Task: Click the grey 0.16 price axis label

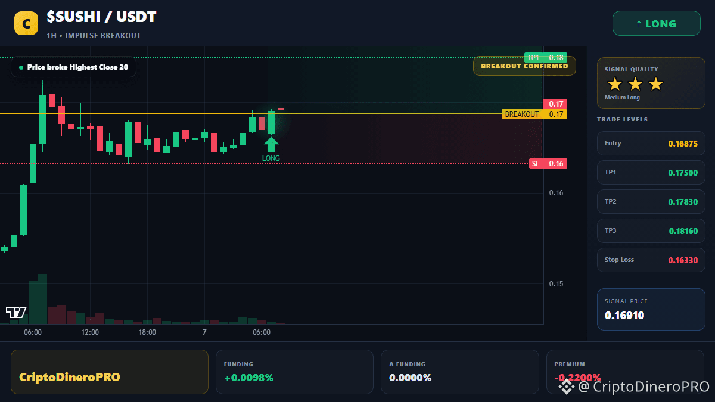Action: [556, 193]
